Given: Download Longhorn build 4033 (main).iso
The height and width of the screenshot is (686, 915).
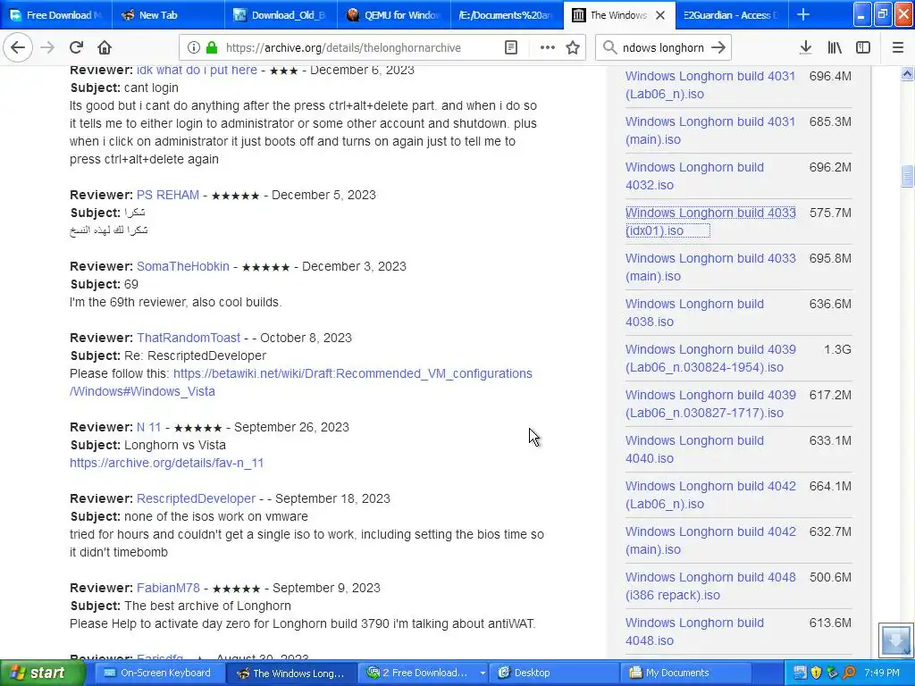Looking at the screenshot, I should (710, 266).
